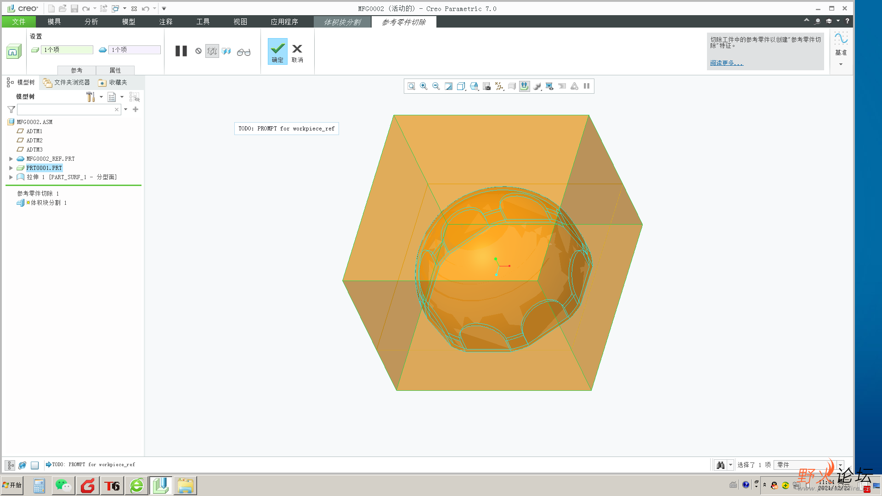The image size is (882, 496).
Task: Click the Save icon in quick access toolbar
Action: [x=74, y=8]
